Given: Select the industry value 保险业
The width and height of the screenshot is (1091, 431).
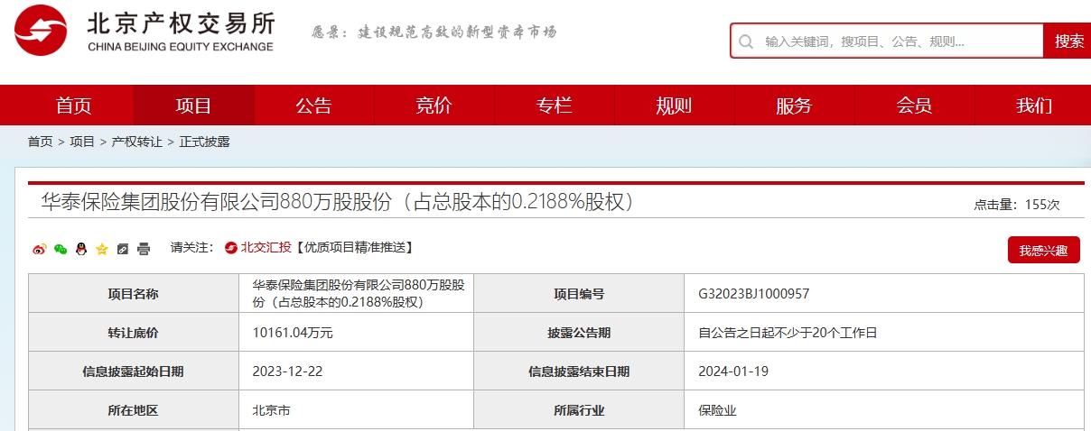Looking at the screenshot, I should 717,410.
